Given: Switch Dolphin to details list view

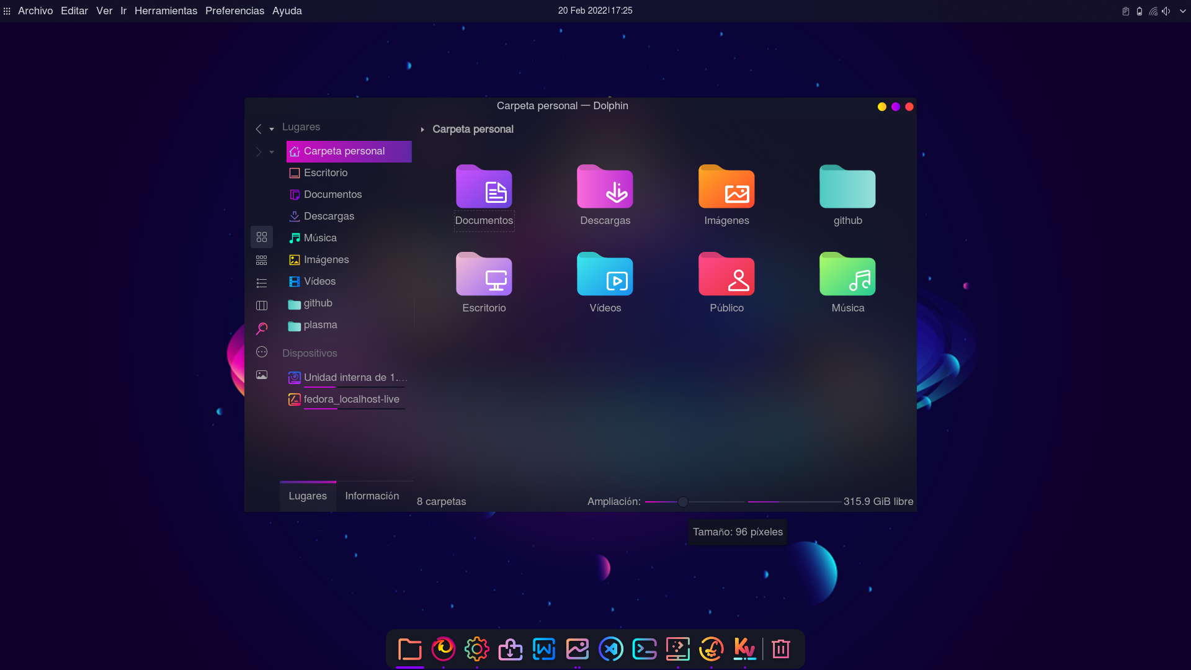Looking at the screenshot, I should click(261, 282).
